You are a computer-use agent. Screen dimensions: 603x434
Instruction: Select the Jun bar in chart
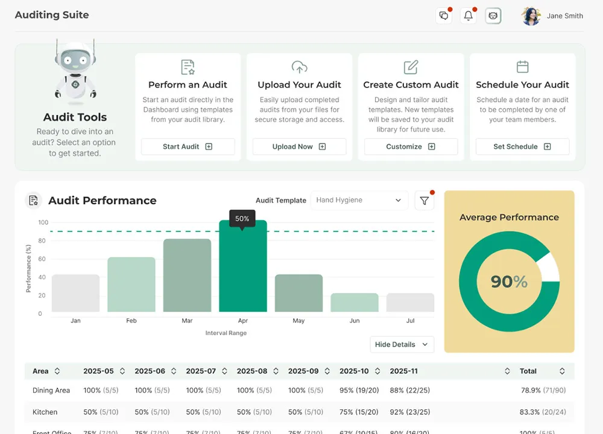[x=355, y=303]
